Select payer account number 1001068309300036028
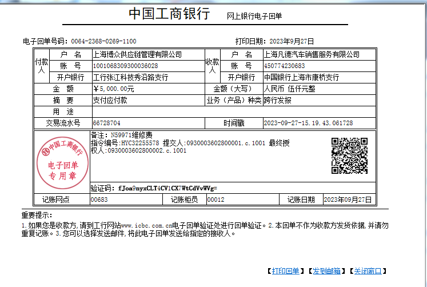Viewport: 427px width, 287px height. [x=126, y=66]
